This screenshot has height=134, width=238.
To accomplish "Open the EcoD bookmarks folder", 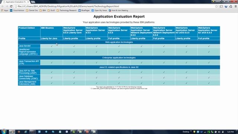I will (51, 10).
